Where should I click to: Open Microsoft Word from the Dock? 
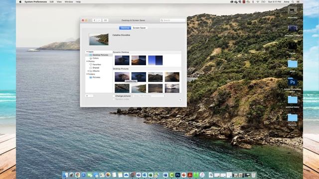coord(165,175)
